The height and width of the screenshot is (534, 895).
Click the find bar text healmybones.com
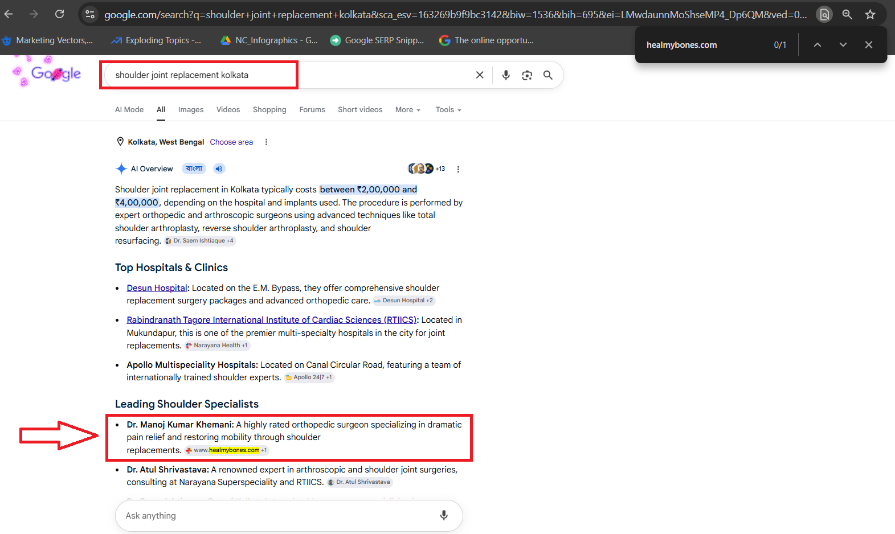tap(681, 45)
